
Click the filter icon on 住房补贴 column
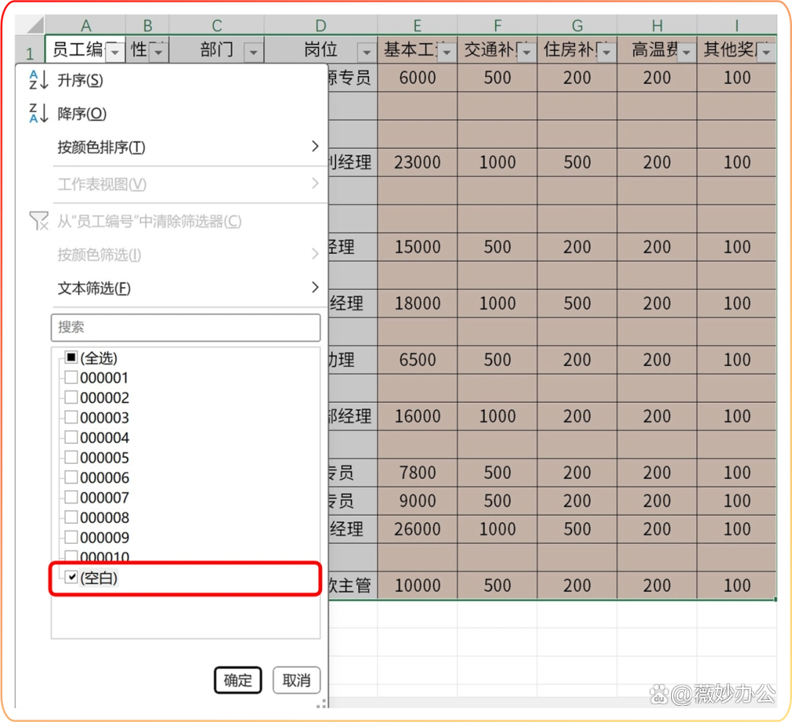[606, 51]
